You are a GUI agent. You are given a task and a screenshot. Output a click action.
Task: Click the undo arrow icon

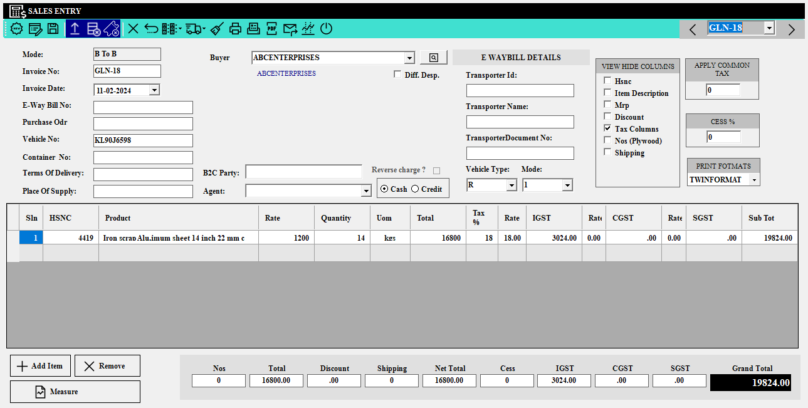pos(151,28)
